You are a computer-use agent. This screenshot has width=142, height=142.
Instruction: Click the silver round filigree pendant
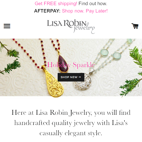point(83,82)
